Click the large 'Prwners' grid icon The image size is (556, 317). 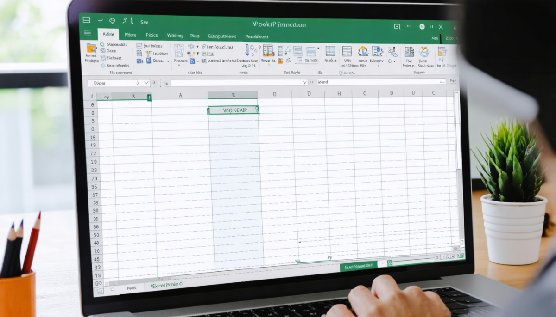point(179,50)
